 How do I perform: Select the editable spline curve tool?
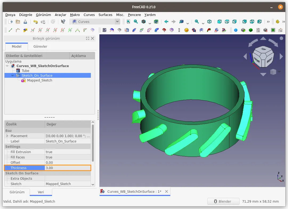click(x=18, y=30)
